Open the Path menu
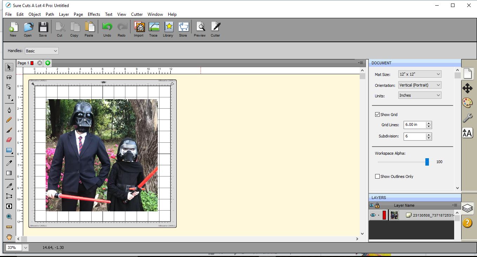 click(x=50, y=14)
